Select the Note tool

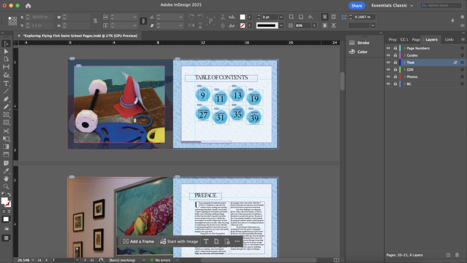pyautogui.click(x=6, y=163)
